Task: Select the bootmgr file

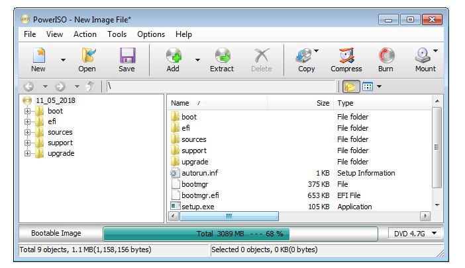Action: (195, 184)
